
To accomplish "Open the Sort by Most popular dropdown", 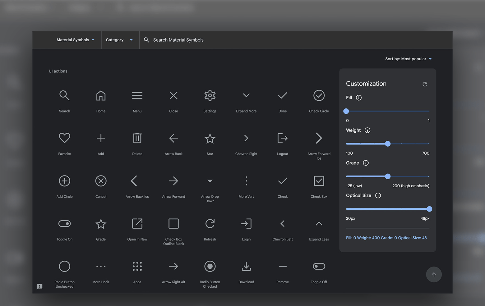I will tap(408, 59).
